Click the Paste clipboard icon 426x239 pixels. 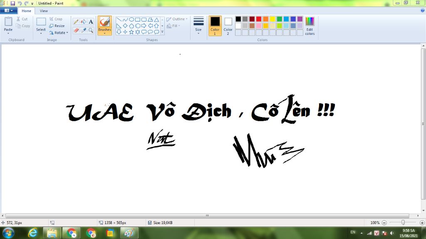[x=8, y=22]
